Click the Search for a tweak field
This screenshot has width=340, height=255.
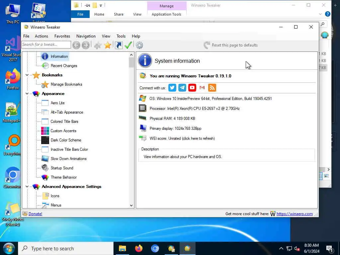[x=46, y=45]
